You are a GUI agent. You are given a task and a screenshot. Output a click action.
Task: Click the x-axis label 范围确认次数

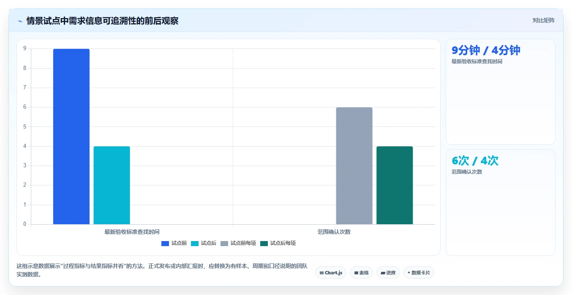[x=334, y=232]
